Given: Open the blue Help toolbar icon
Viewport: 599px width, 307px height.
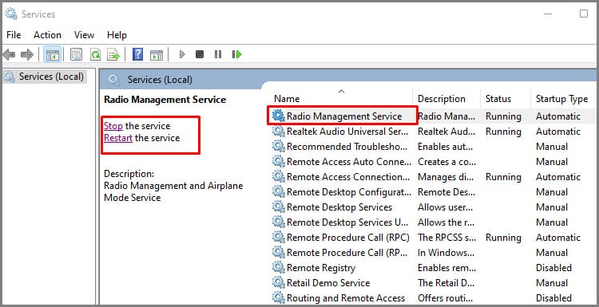Looking at the screenshot, I should [137, 54].
